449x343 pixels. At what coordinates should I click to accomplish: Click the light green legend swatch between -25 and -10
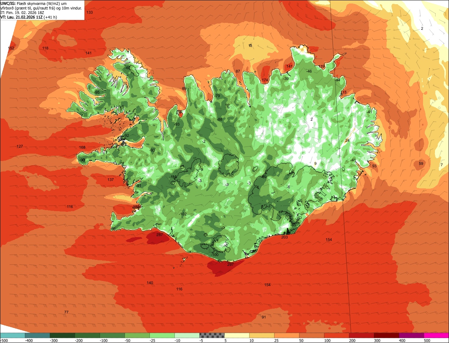pyautogui.click(x=162, y=335)
